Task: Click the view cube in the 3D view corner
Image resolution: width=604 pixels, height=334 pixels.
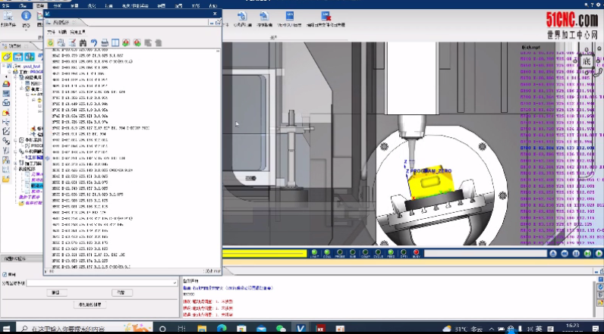Action: [x=586, y=61]
